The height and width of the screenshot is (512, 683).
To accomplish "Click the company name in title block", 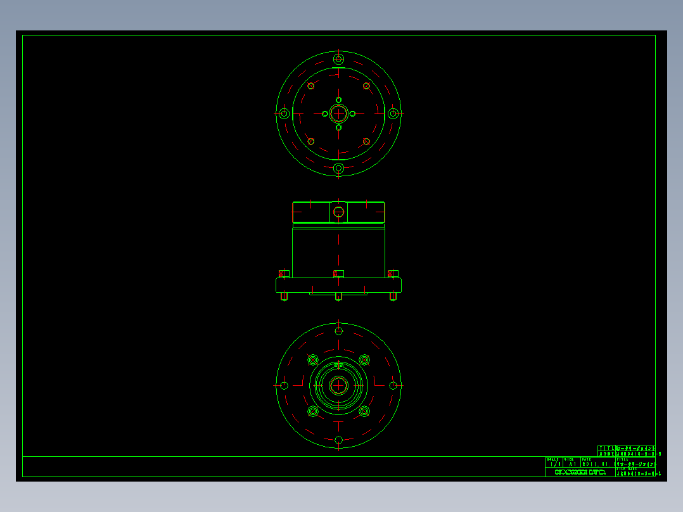I will [x=580, y=472].
